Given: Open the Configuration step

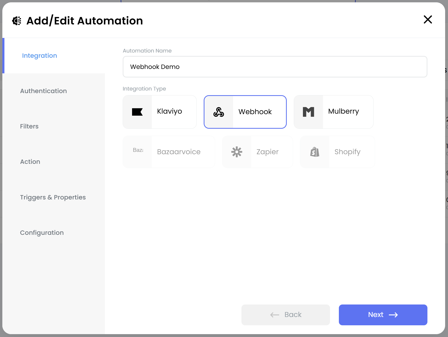Looking at the screenshot, I should (x=54, y=233).
